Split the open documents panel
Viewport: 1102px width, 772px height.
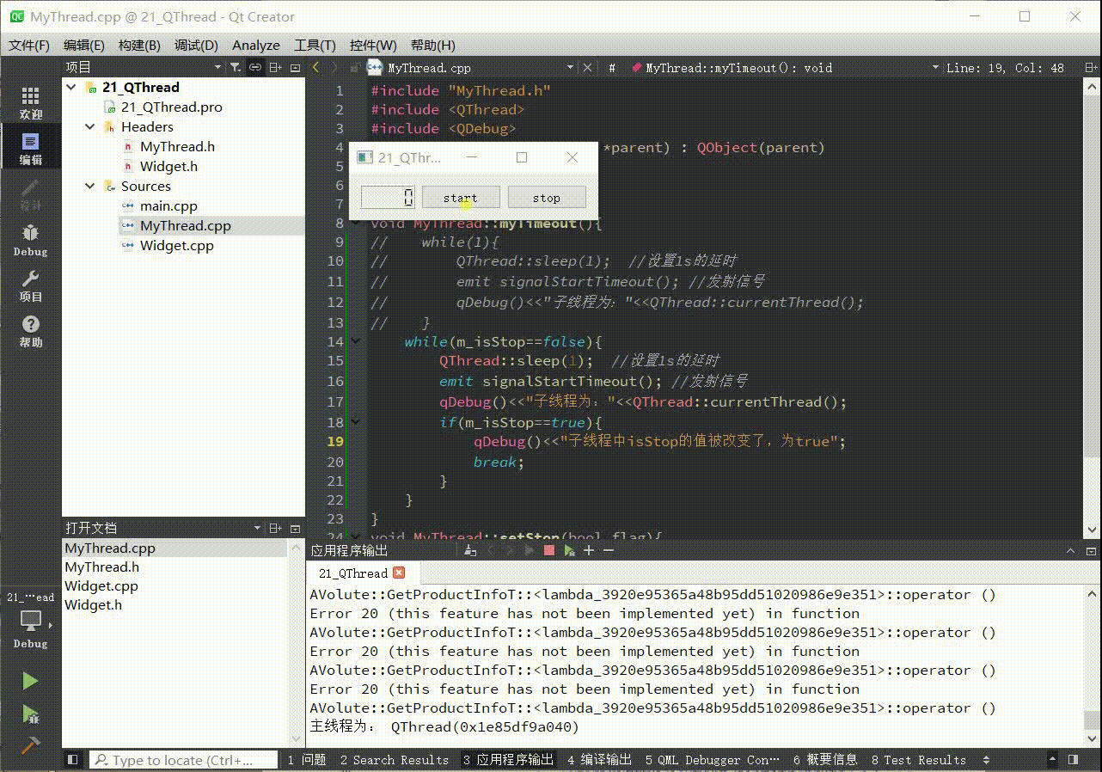click(x=276, y=528)
